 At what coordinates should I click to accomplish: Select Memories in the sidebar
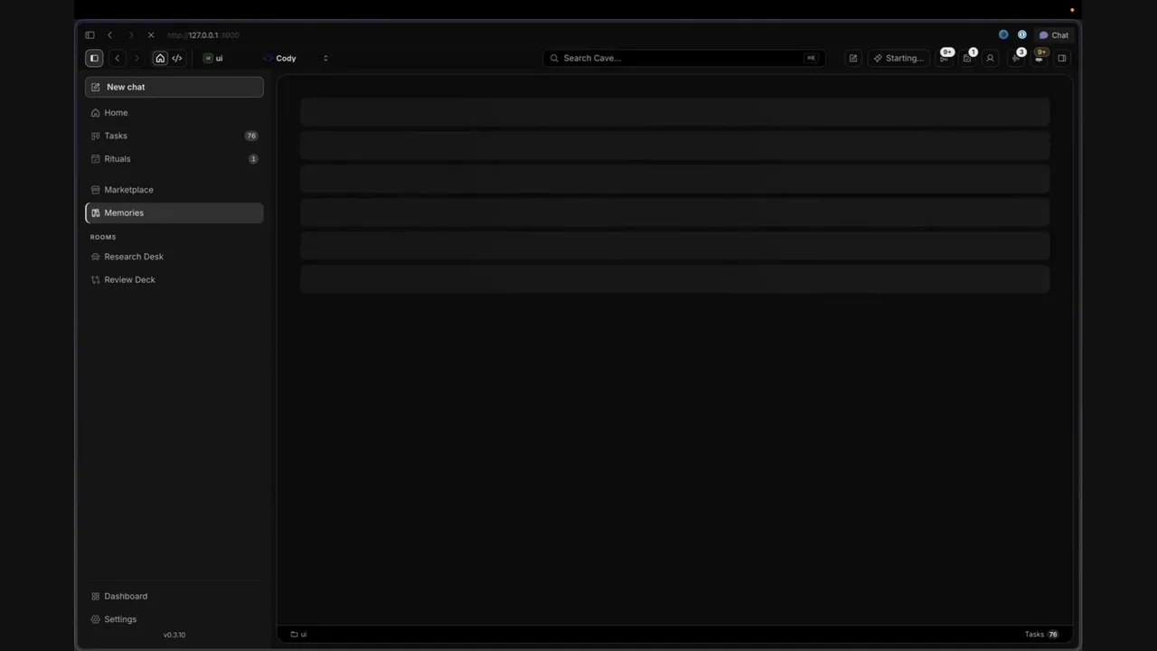pos(174,212)
